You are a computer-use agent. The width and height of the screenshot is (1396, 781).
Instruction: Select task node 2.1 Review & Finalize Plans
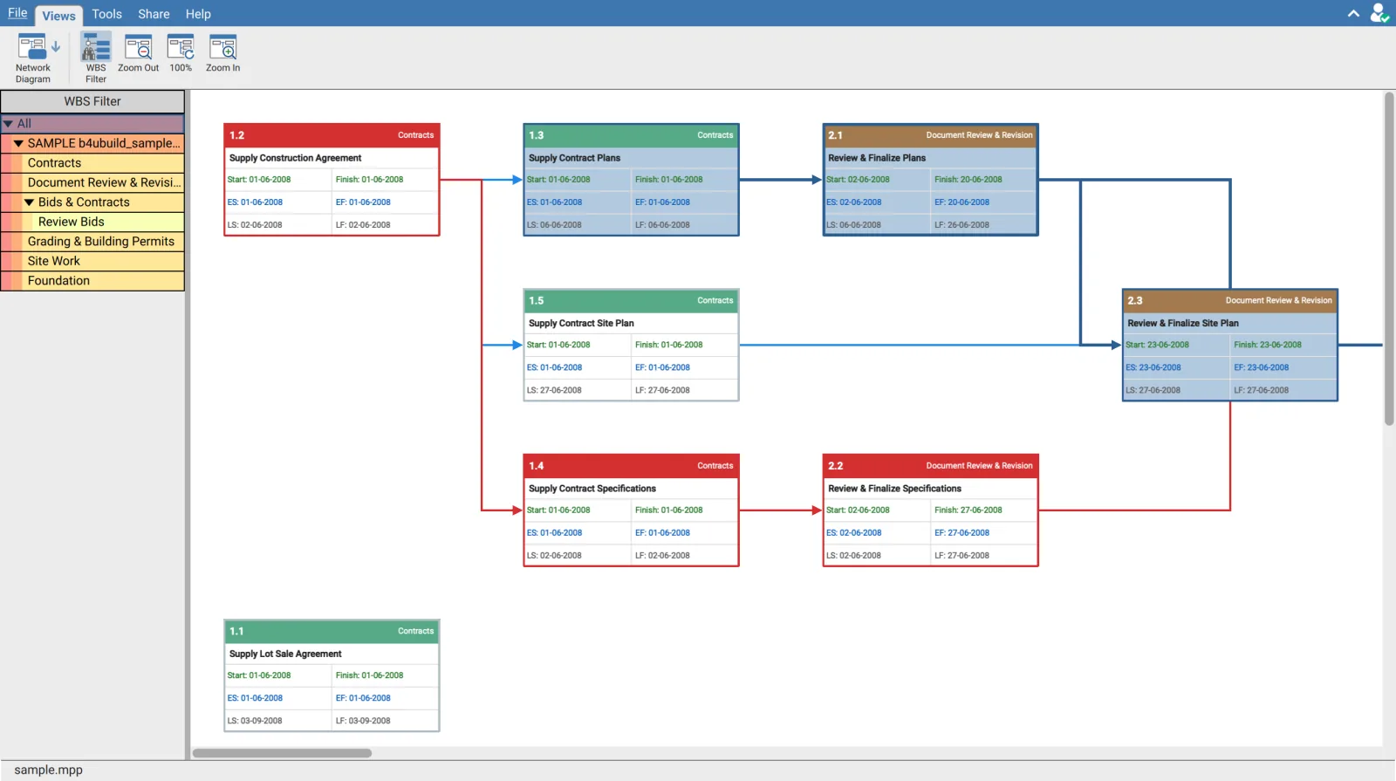pos(930,180)
